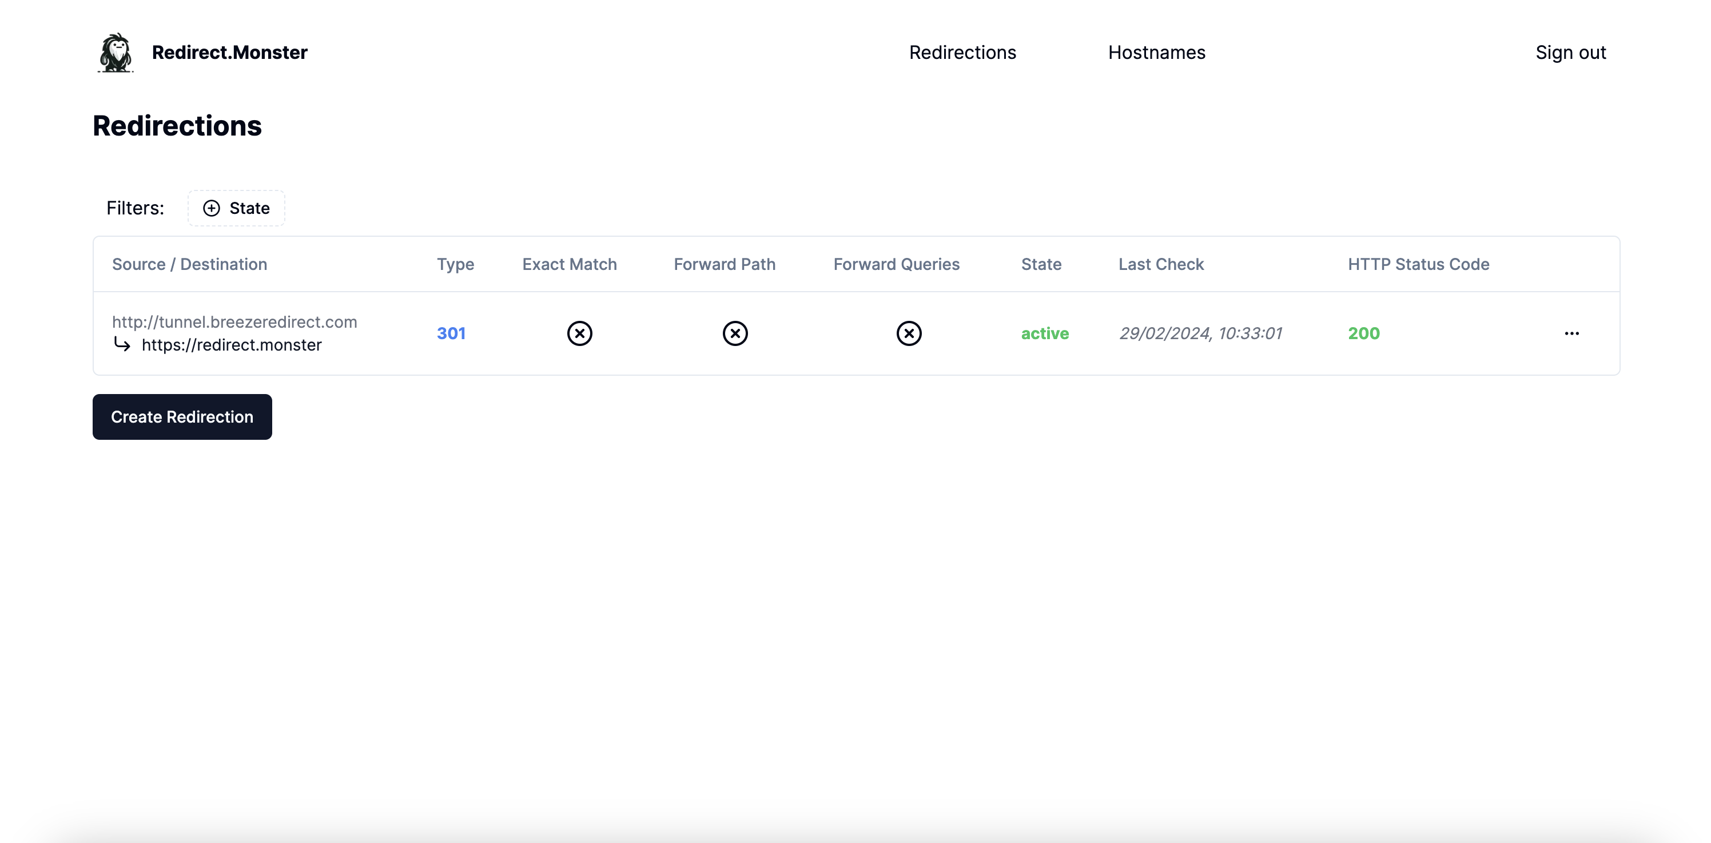Open row actions ellipsis menu

(x=1571, y=333)
